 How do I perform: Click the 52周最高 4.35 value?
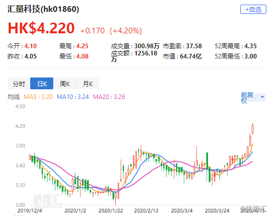[x=251, y=46]
